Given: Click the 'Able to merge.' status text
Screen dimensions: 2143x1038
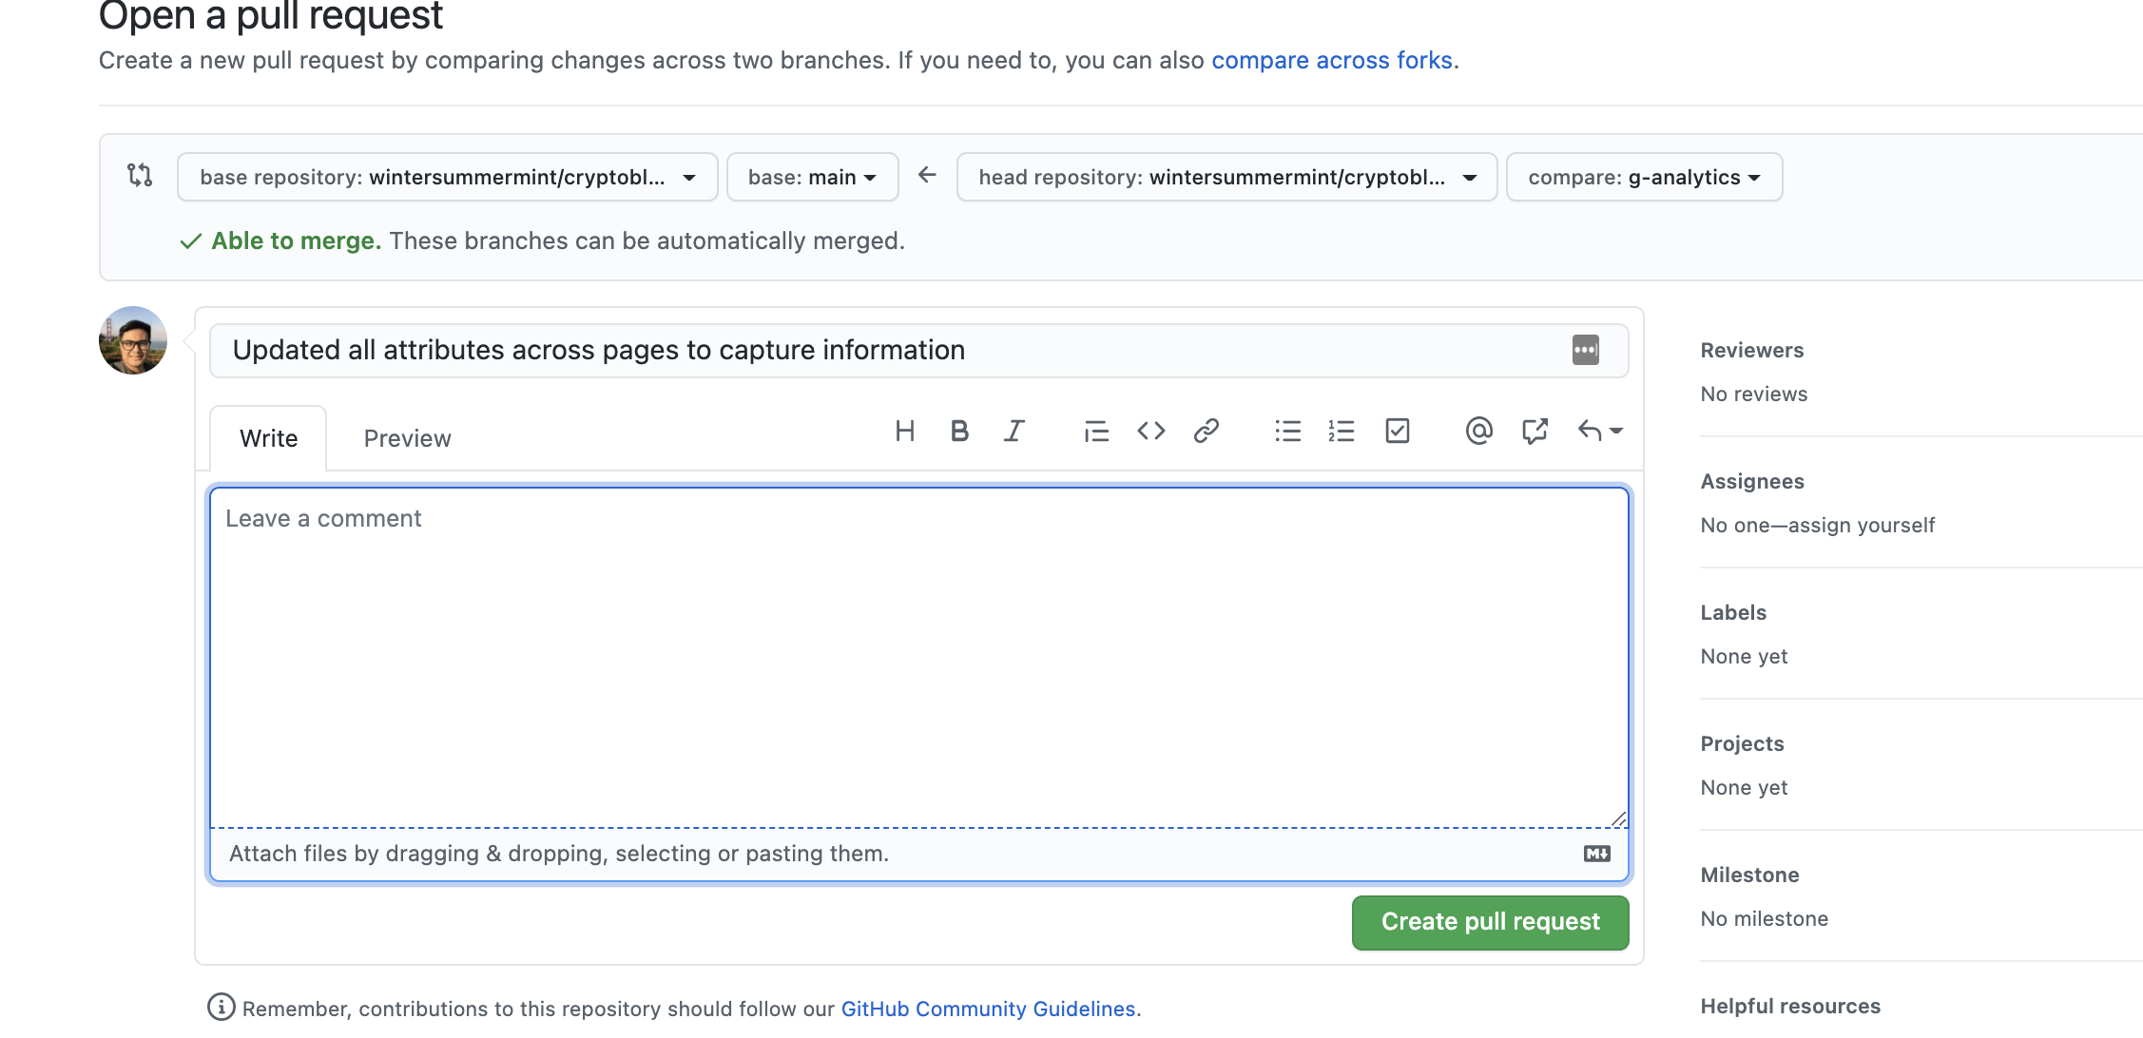Looking at the screenshot, I should tap(296, 240).
